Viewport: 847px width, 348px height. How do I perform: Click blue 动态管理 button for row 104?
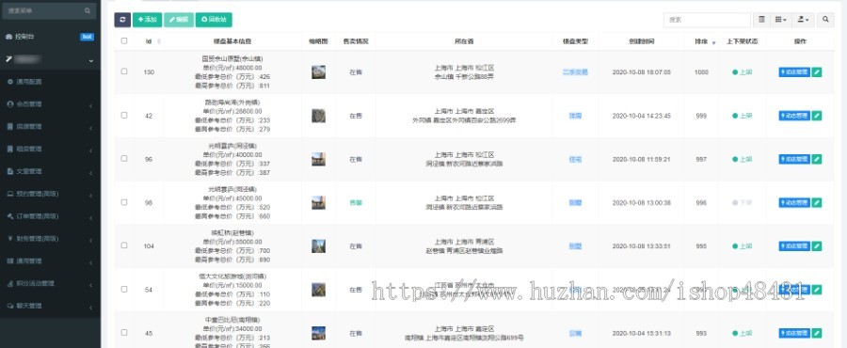(x=794, y=246)
